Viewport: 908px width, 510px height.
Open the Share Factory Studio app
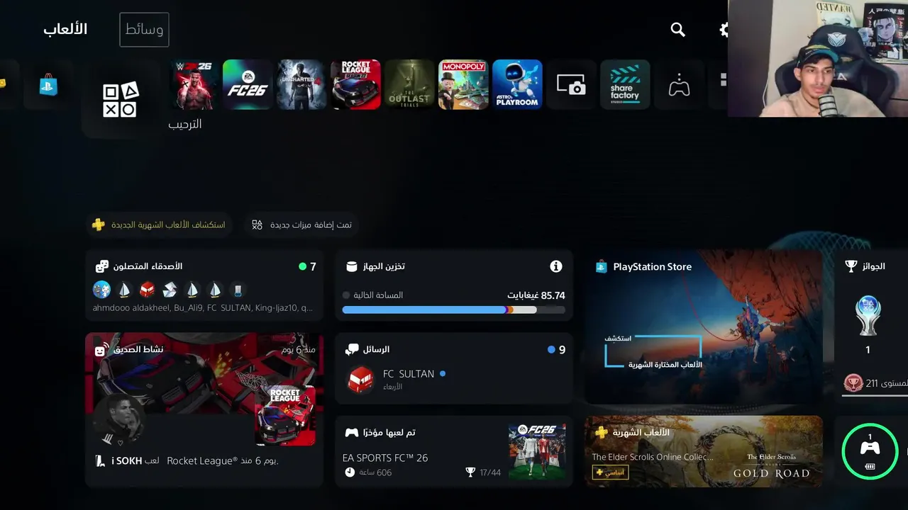(x=625, y=84)
